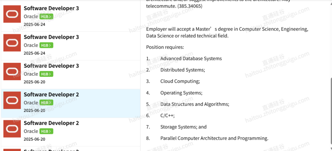Viewport: 332px width, 151px height.
Task: Click "telecommute. (385.34065)" text
Action: tap(174, 6)
